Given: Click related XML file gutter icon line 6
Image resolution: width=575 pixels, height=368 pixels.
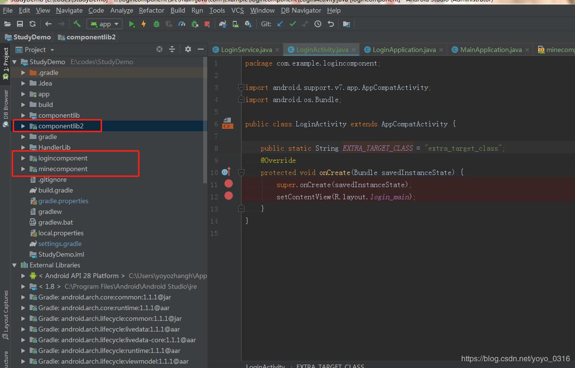Looking at the screenshot, I should [x=227, y=123].
